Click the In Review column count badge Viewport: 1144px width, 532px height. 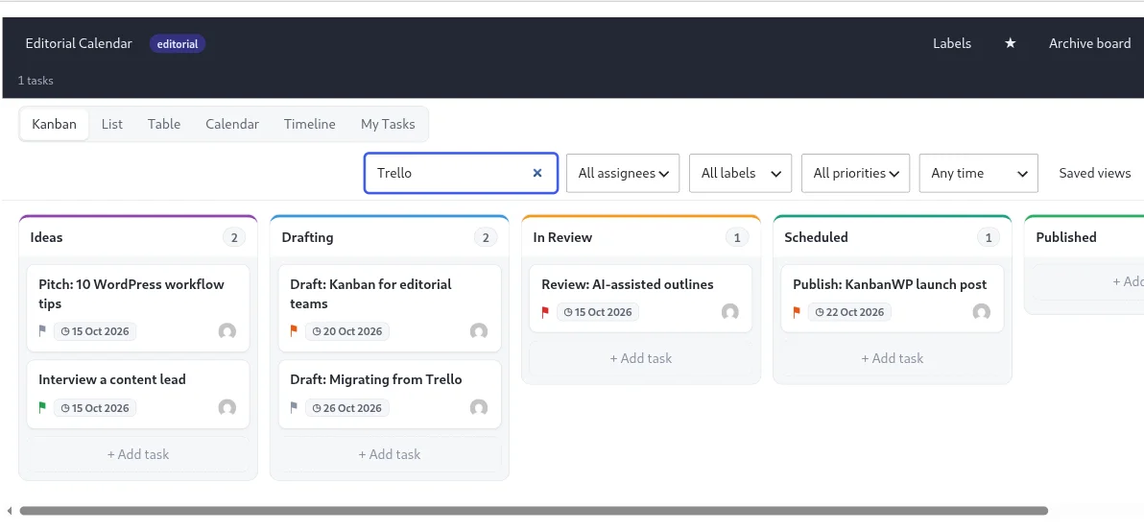[737, 237]
